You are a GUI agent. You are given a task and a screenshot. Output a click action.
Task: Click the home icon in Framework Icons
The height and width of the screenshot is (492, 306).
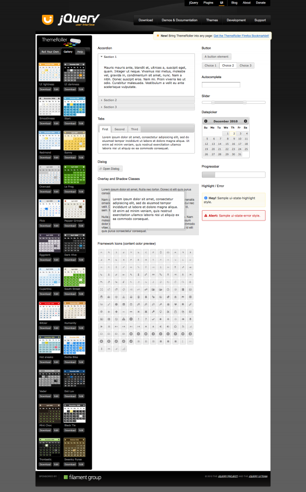pyautogui.click(x=175, y=297)
